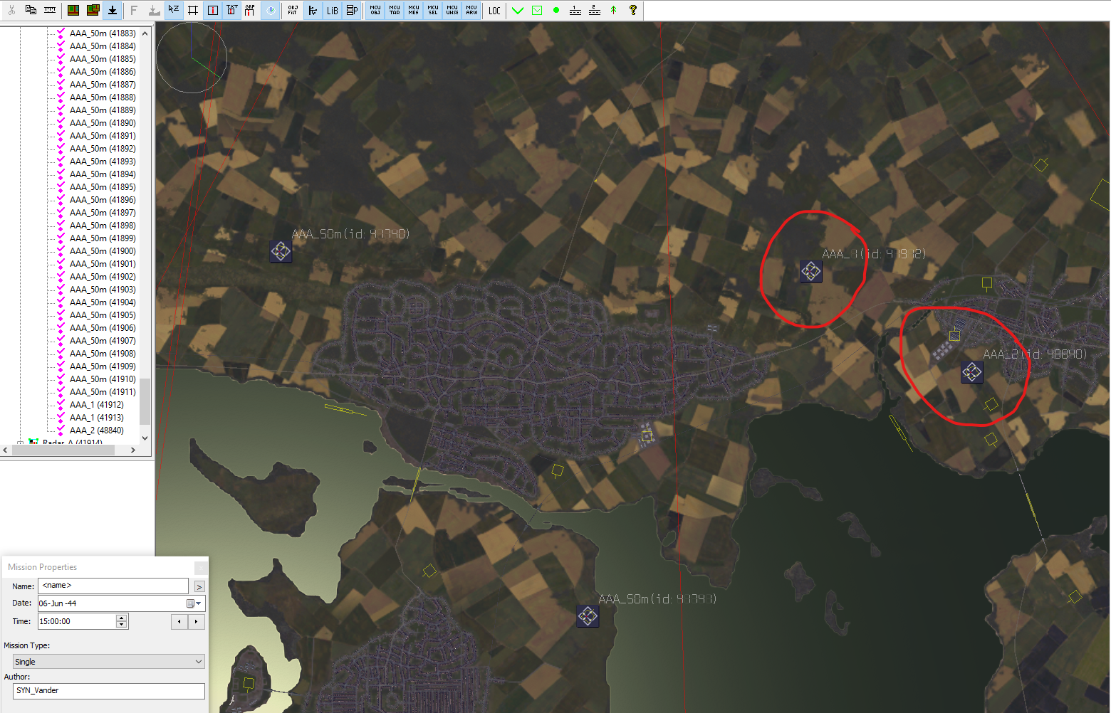
Task: Select the ruler measurement tool
Action: pos(50,10)
